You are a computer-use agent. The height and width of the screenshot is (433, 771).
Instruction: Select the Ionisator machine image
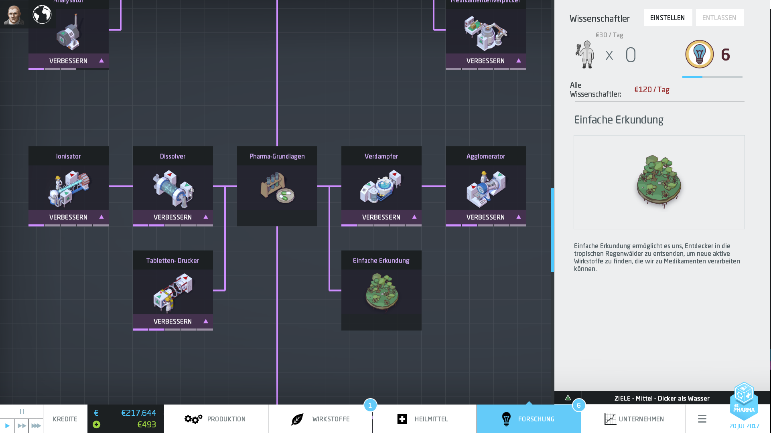tap(69, 188)
